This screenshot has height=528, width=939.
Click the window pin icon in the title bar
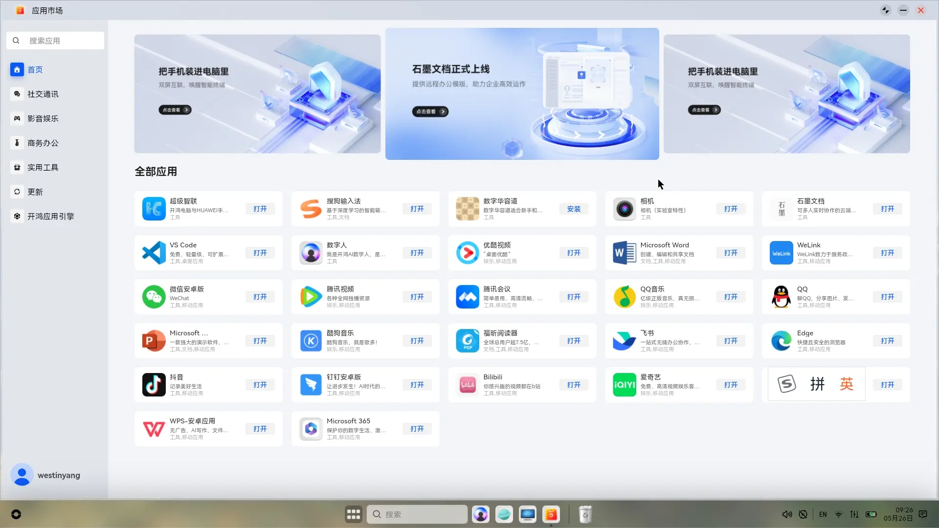pyautogui.click(x=886, y=10)
